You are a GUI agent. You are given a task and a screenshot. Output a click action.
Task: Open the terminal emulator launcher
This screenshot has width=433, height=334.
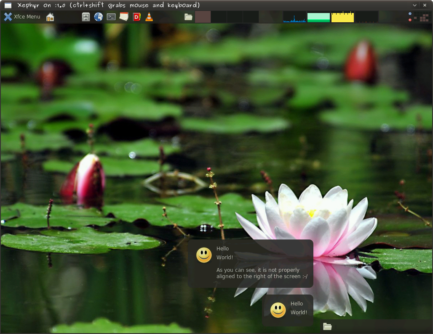pyautogui.click(x=111, y=17)
